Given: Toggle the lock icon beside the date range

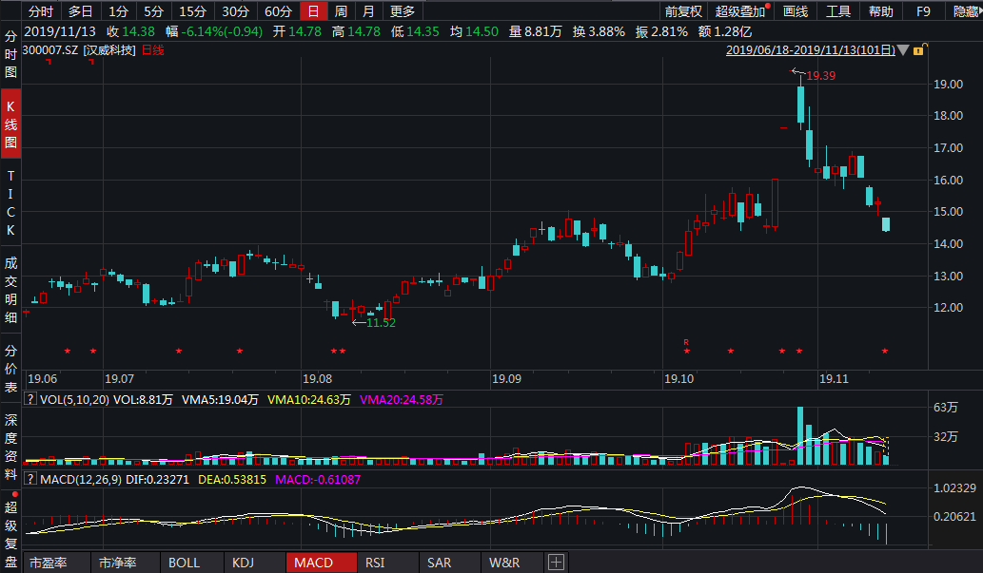Looking at the screenshot, I should click(919, 49).
